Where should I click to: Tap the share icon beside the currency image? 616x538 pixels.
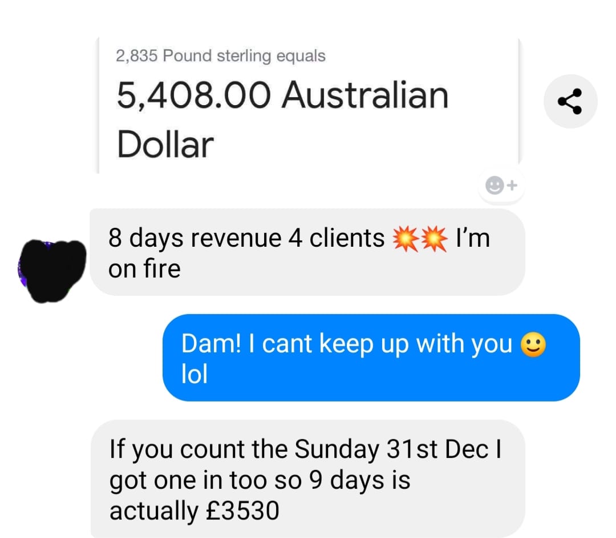pyautogui.click(x=570, y=102)
